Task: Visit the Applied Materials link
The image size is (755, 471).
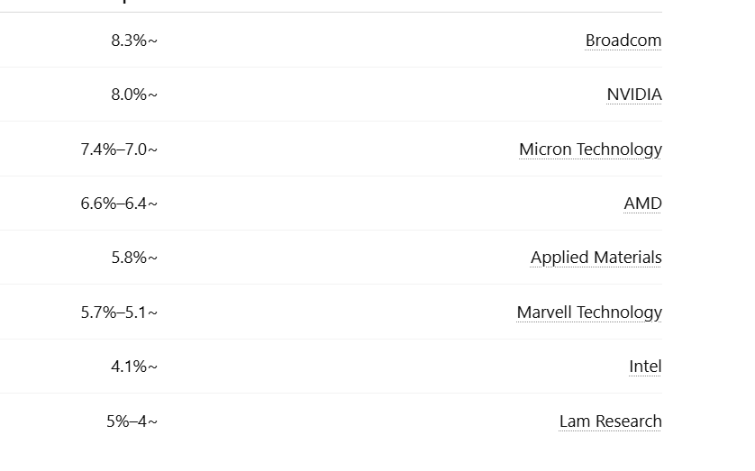Action: pos(596,258)
